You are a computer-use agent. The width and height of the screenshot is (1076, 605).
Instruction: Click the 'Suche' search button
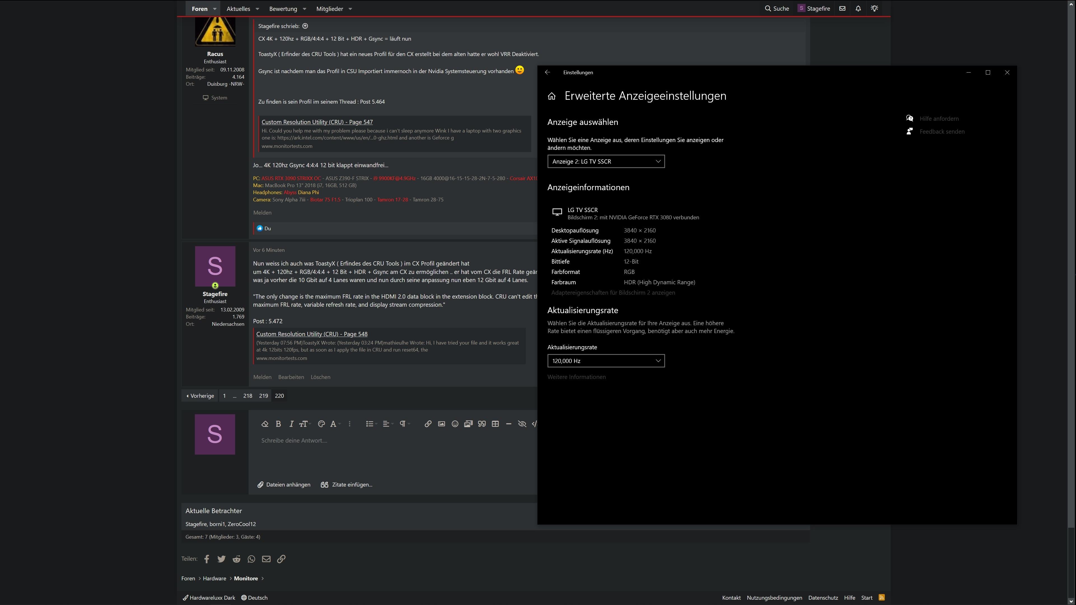coord(777,8)
